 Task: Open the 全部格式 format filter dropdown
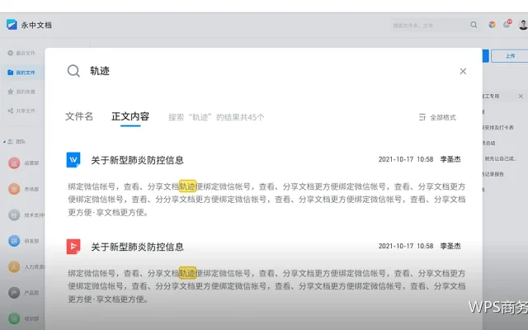tap(437, 117)
